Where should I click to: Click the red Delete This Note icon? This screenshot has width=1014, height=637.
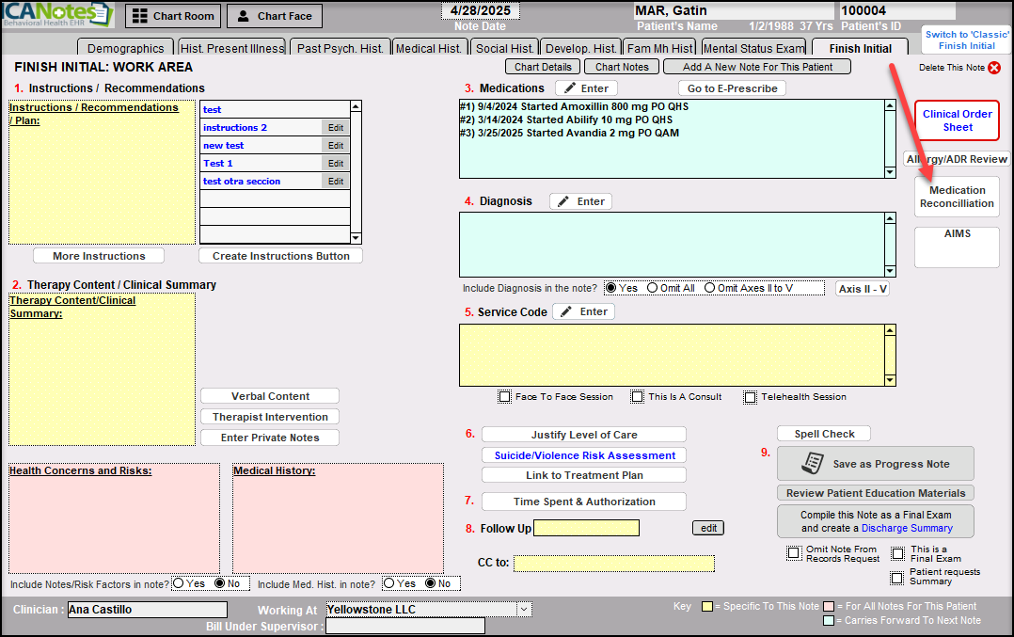pos(994,68)
